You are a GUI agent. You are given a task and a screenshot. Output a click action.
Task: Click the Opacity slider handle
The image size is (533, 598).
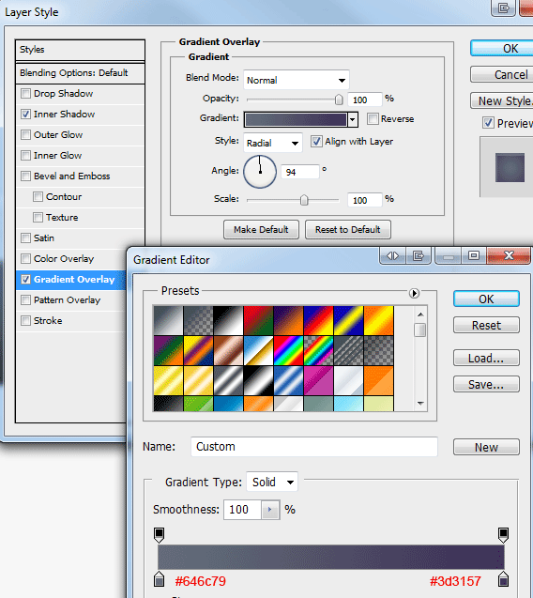(339, 100)
